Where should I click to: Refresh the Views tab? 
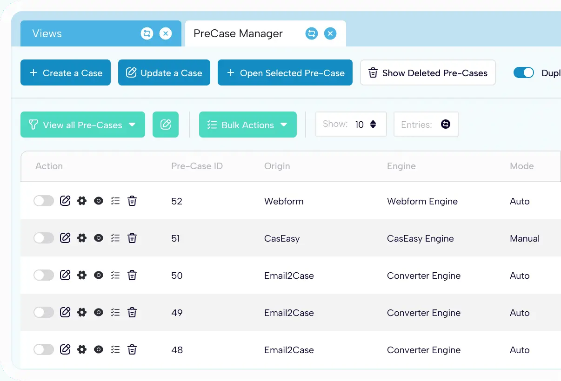147,33
